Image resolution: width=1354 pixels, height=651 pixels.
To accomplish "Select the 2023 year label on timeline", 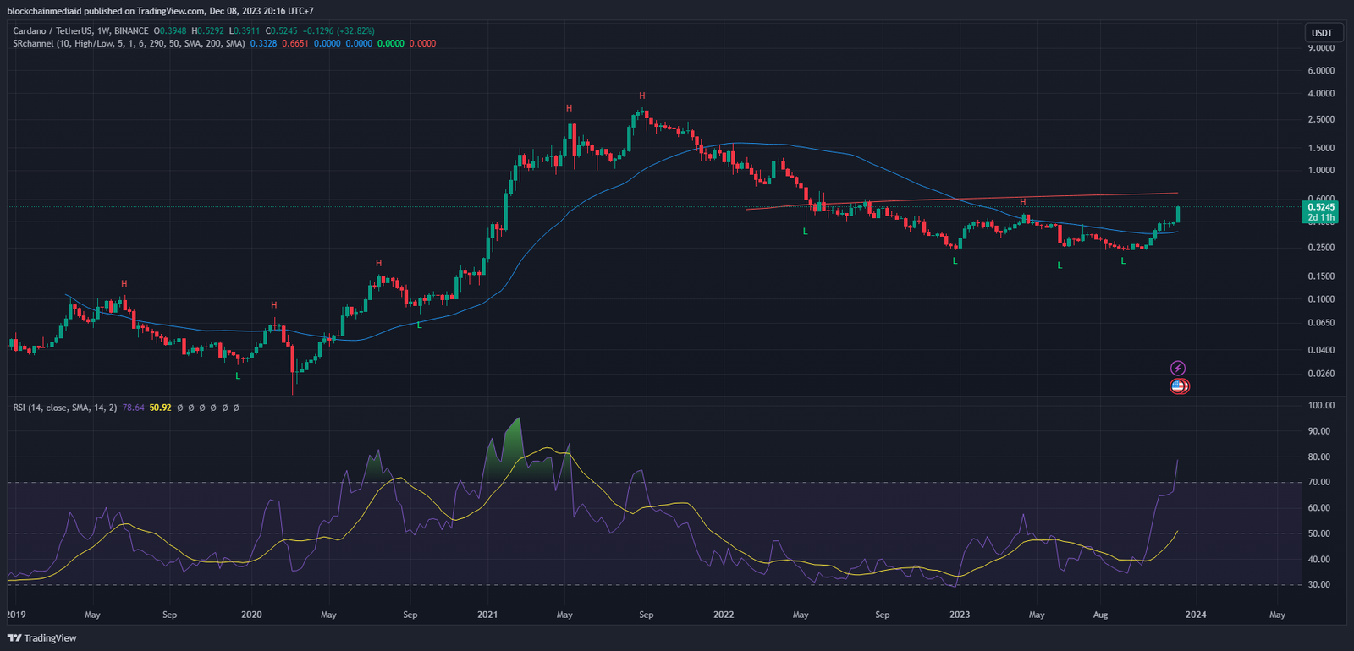I will coord(960,615).
